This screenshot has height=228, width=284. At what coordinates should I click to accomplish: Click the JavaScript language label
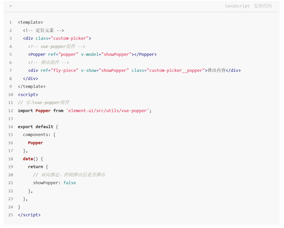point(237,6)
